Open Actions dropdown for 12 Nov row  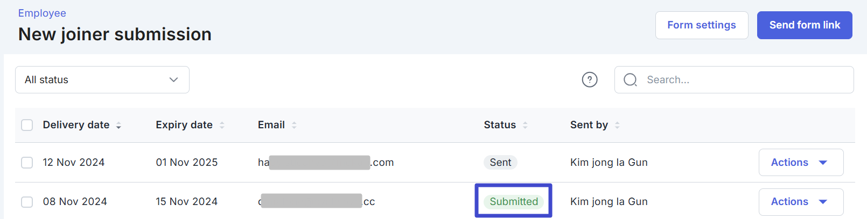pyautogui.click(x=801, y=163)
